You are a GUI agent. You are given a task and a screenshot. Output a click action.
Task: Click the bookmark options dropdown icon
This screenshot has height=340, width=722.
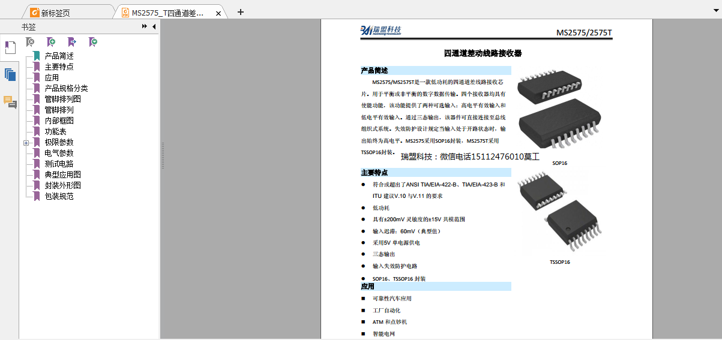tap(93, 42)
